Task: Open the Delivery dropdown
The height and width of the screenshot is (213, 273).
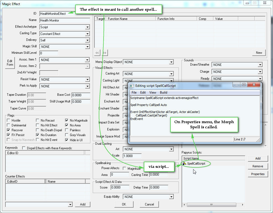Action: (x=87, y=40)
